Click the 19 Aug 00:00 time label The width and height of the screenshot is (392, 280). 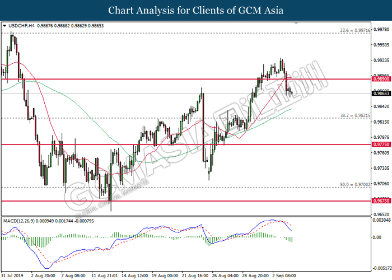click(165, 276)
